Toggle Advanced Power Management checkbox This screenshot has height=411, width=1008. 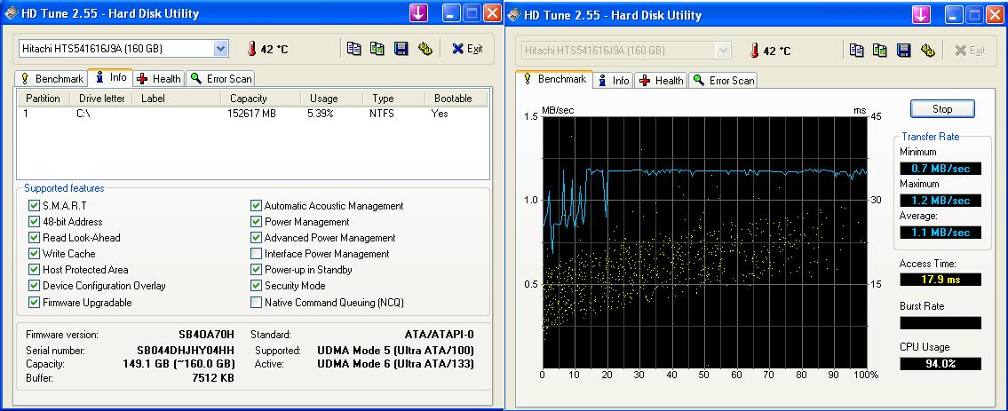click(x=256, y=238)
